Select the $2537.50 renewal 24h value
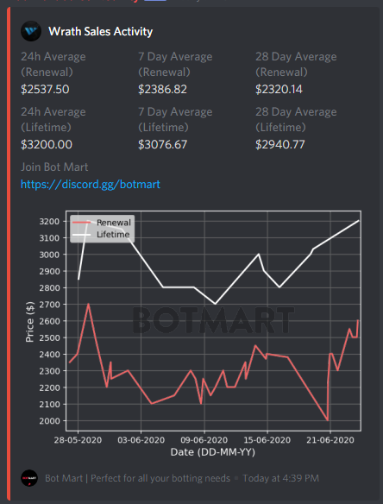This screenshot has width=383, height=504. (x=45, y=89)
